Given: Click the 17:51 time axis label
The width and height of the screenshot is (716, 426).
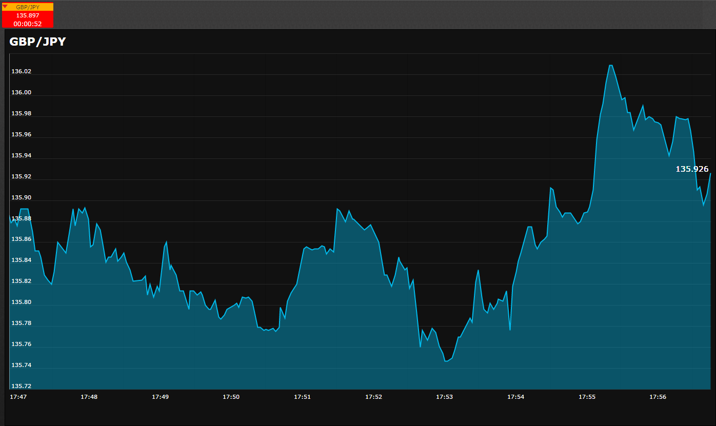Looking at the screenshot, I should tap(303, 397).
